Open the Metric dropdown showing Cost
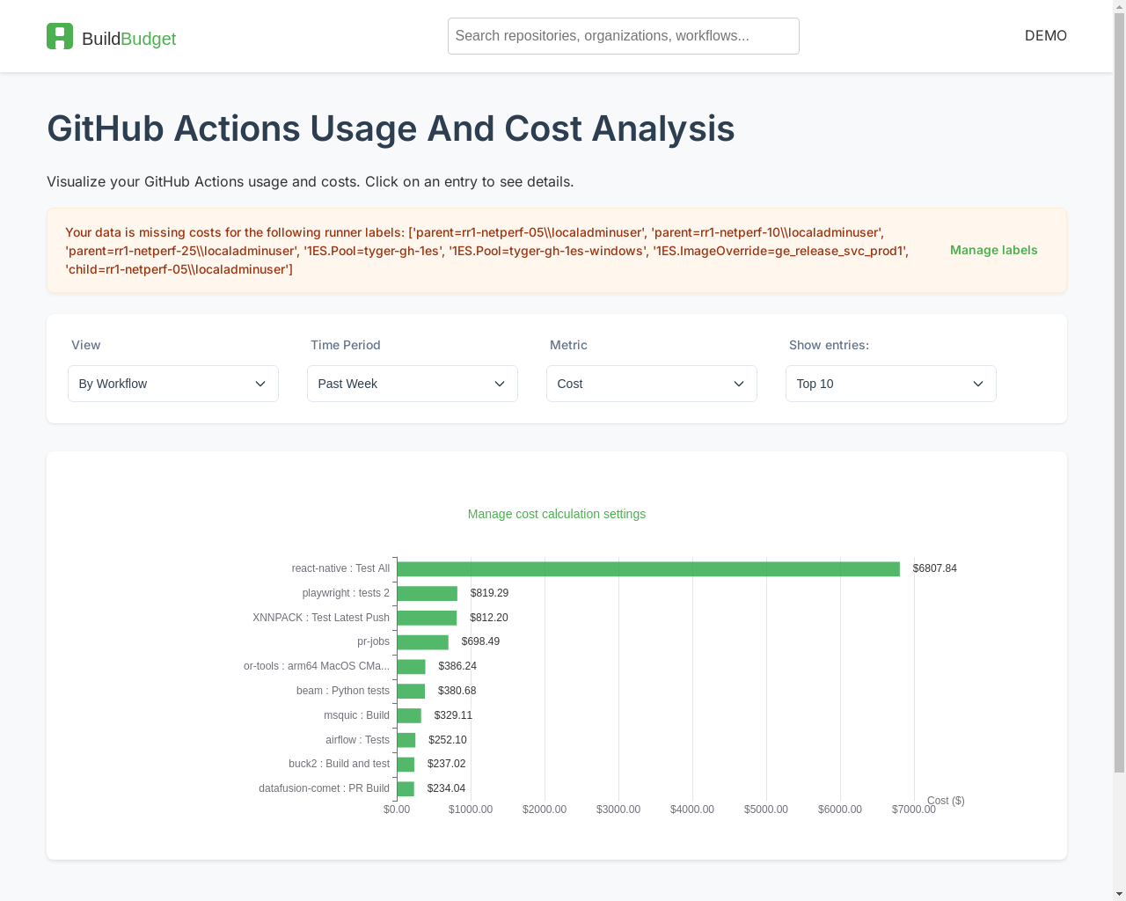Screen dimensions: 1126x901 coord(652,384)
